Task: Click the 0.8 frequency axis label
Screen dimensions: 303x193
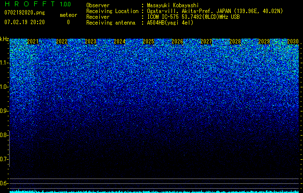Action: 4,135
